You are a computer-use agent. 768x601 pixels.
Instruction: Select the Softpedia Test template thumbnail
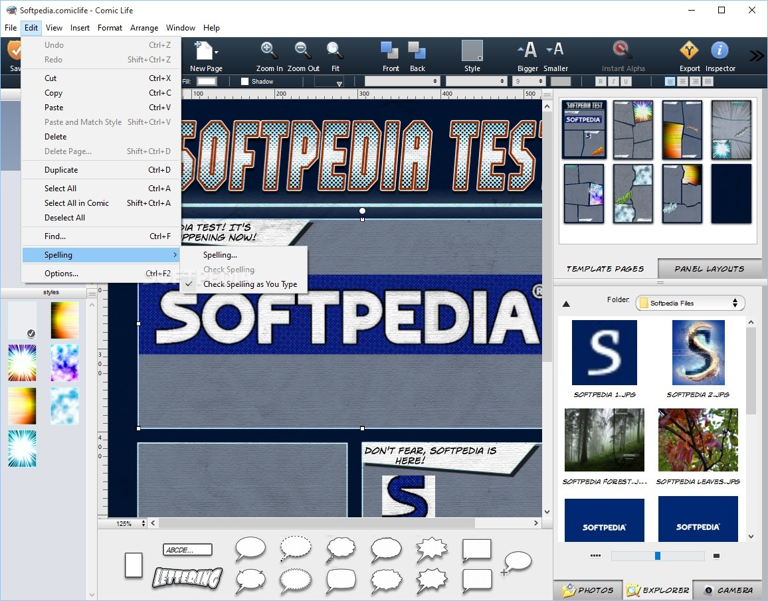point(584,129)
